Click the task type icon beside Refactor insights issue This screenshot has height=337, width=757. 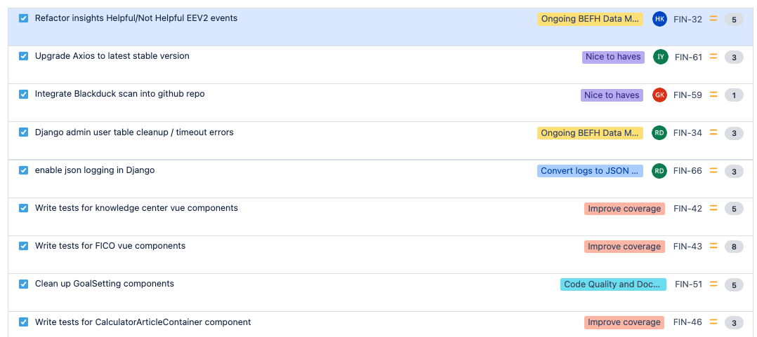pos(23,18)
